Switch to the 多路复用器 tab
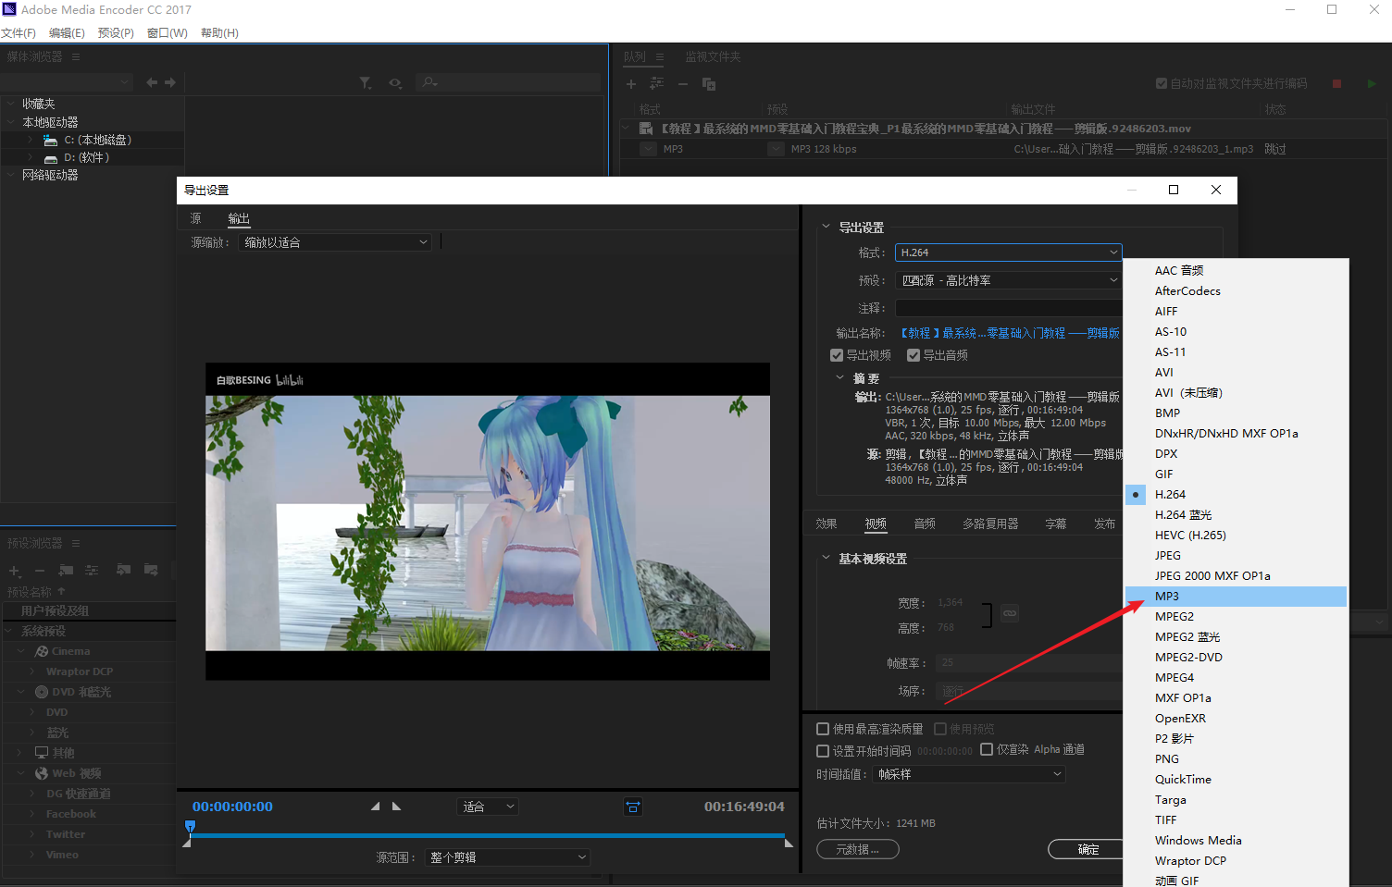1392x887 pixels. pyautogui.click(x=990, y=524)
